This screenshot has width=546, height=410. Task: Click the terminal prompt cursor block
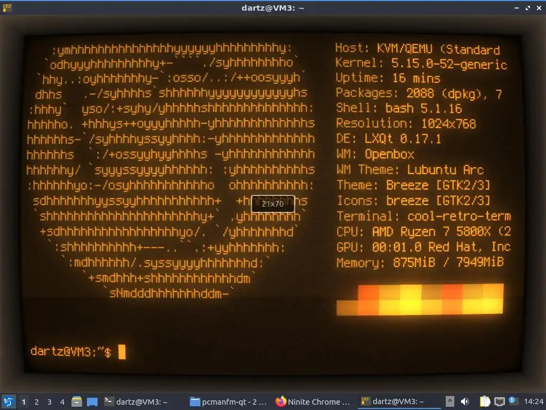coord(122,352)
